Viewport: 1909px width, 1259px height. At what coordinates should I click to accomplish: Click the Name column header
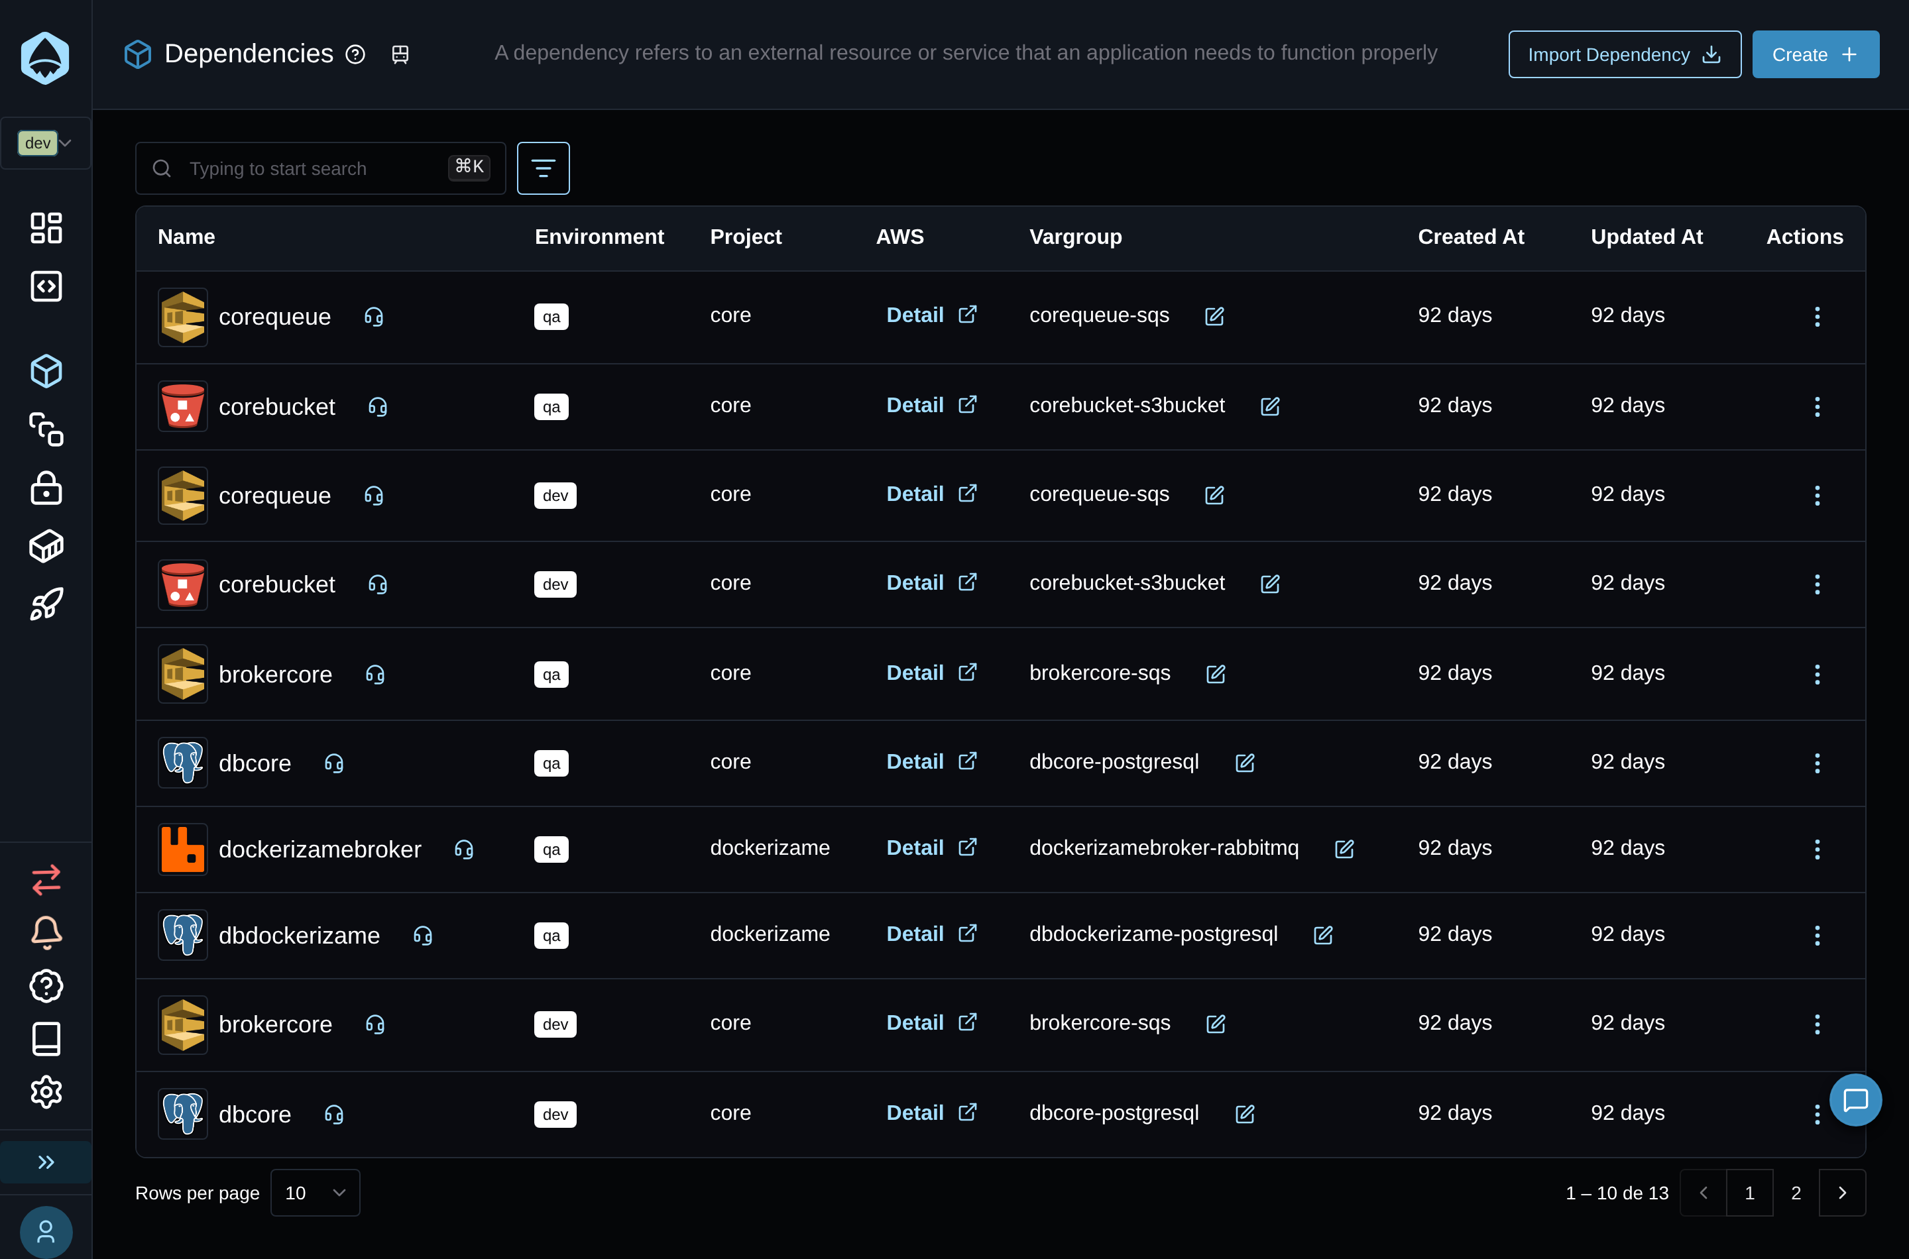[x=186, y=237]
